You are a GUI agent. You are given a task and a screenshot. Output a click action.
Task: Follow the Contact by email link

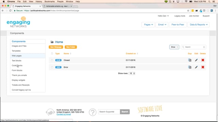click(64, 114)
